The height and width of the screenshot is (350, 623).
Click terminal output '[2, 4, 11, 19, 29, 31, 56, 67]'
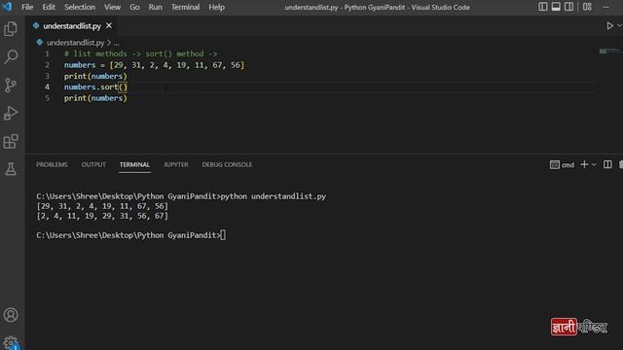coord(102,216)
